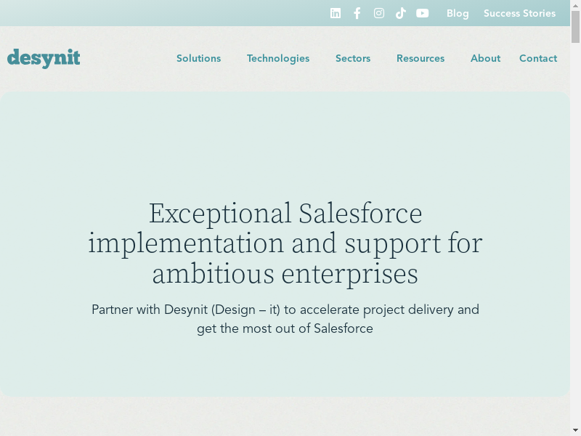Go to the About page

[x=485, y=58]
